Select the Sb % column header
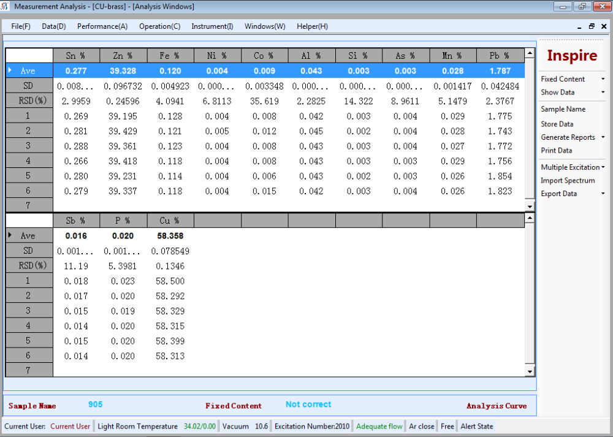The width and height of the screenshot is (613, 437). click(76, 221)
